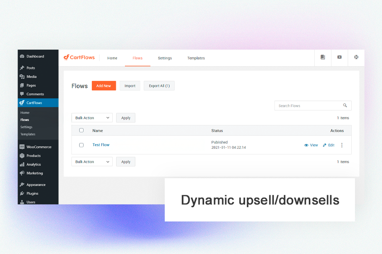
Task: Open the Products menu label
Action: (x=33, y=156)
